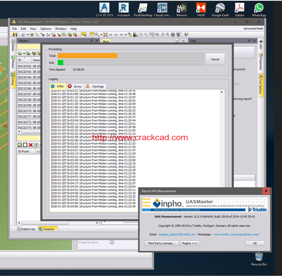Switch to the Errors logging tab

pyautogui.click(x=75, y=86)
